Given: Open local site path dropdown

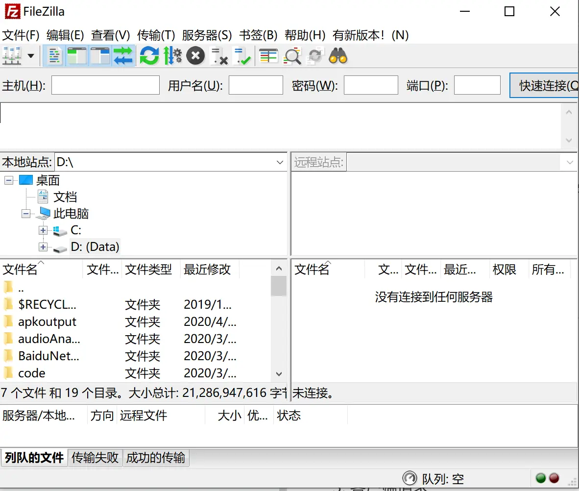Looking at the screenshot, I should [x=280, y=162].
